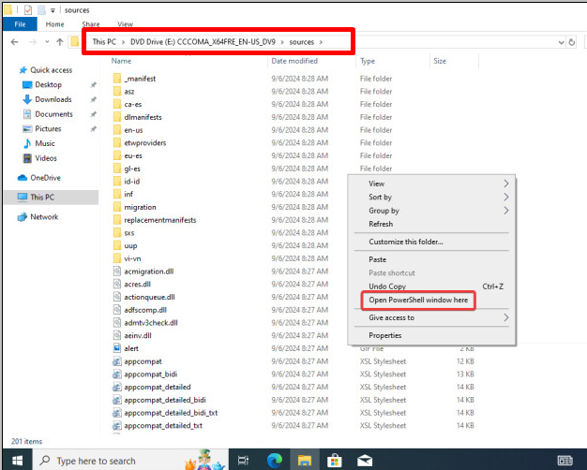This screenshot has width=587, height=470.
Task: Select Network in navigation pane
Action: pos(38,217)
